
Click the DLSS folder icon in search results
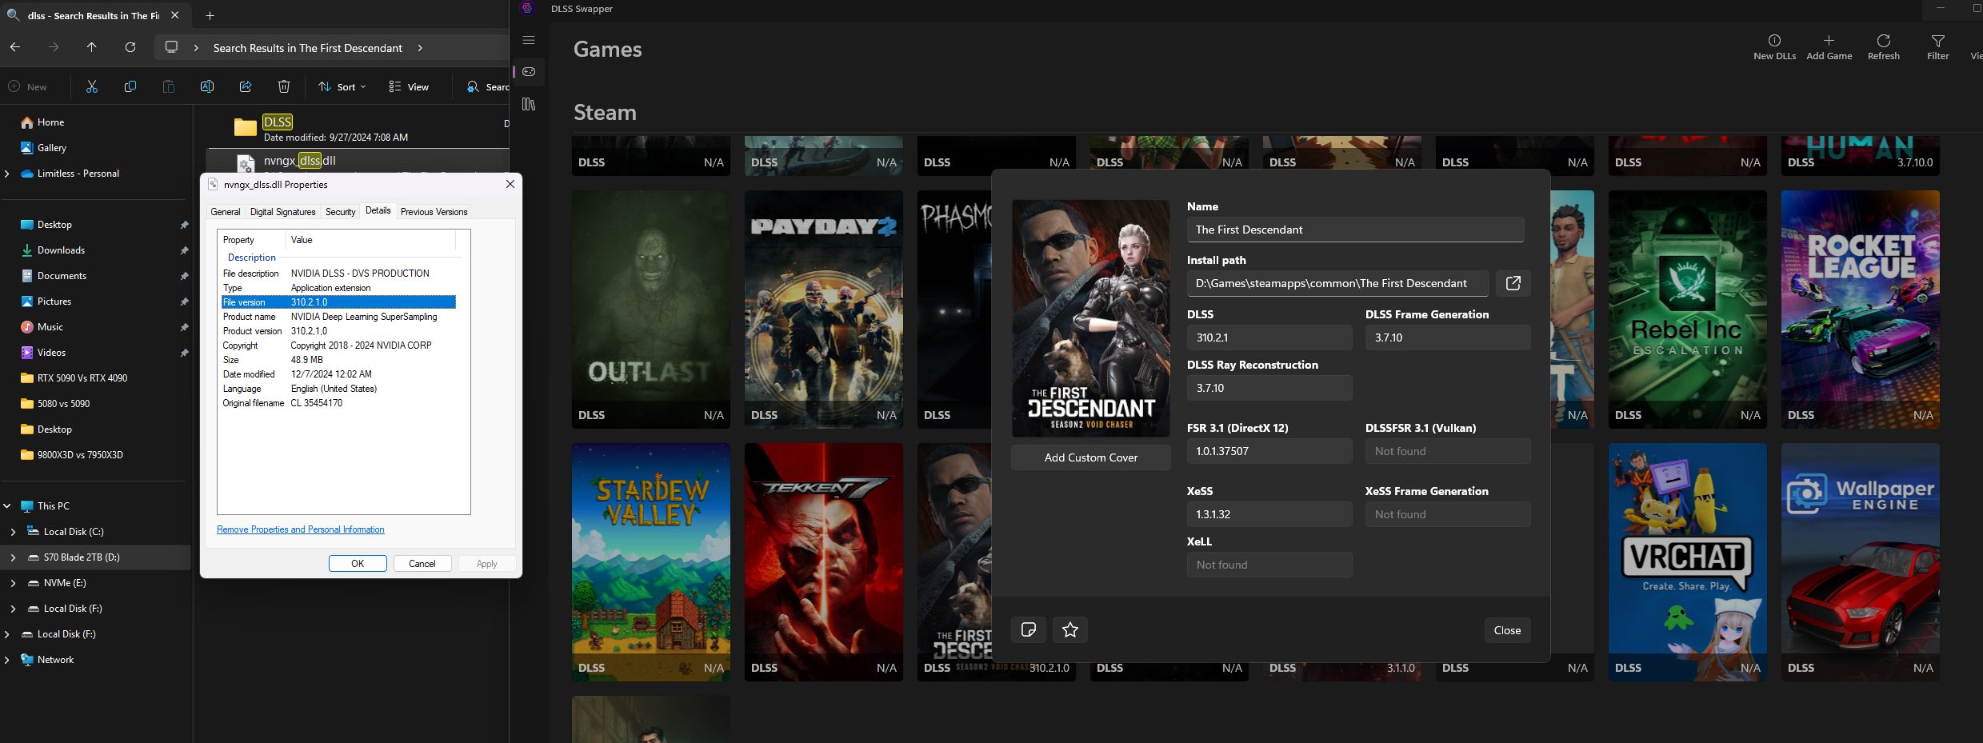click(246, 127)
